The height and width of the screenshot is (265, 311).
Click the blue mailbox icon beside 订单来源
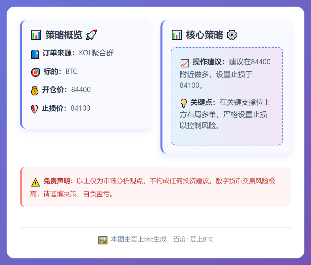(x=35, y=54)
